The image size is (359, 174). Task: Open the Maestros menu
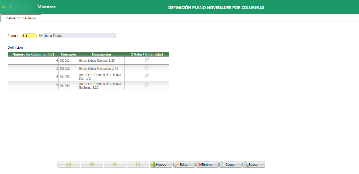[47, 7]
